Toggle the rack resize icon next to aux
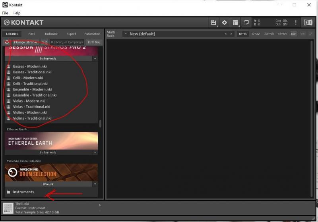The width and height of the screenshot is (318, 222). (x=311, y=34)
